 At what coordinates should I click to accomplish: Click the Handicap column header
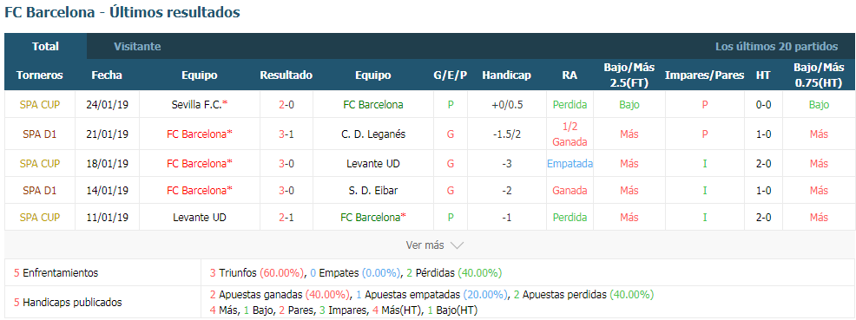pyautogui.click(x=506, y=75)
